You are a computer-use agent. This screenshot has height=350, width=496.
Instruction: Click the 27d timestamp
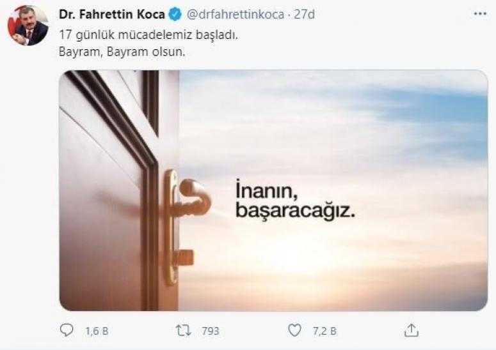click(304, 15)
